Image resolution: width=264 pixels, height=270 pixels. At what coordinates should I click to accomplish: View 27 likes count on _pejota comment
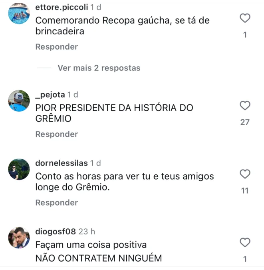coord(245,122)
